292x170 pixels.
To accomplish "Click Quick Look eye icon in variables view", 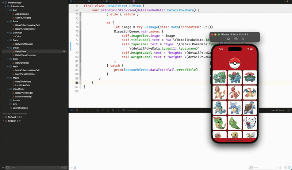I will click(71, 167).
